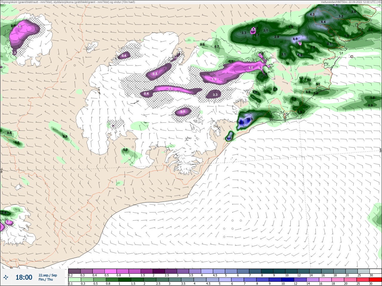Viewport: 382px width, 286px height.
Task: Click the 9.6 value near the coast
Action: coord(229,138)
